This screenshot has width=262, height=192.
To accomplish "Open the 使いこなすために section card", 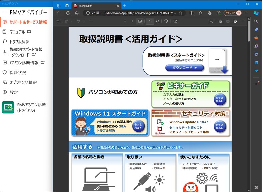I will (x=203, y=173).
